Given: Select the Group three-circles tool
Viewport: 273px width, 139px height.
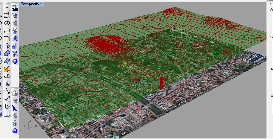Looking at the screenshot, I should pos(7,84).
